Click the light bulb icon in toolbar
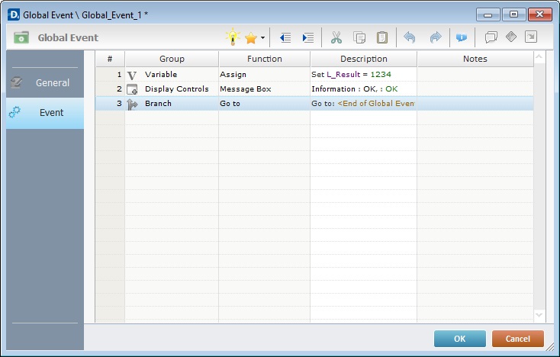 pos(232,37)
